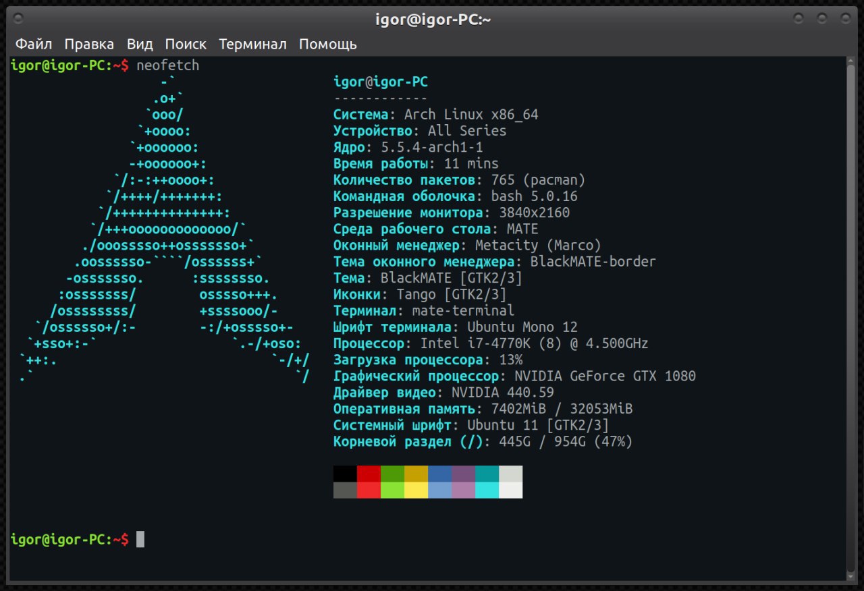This screenshot has height=591, width=864.
Task: Click the 'Система' label
Action: click(x=361, y=115)
